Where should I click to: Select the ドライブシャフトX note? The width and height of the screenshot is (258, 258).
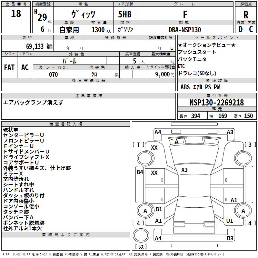[x=26, y=157]
